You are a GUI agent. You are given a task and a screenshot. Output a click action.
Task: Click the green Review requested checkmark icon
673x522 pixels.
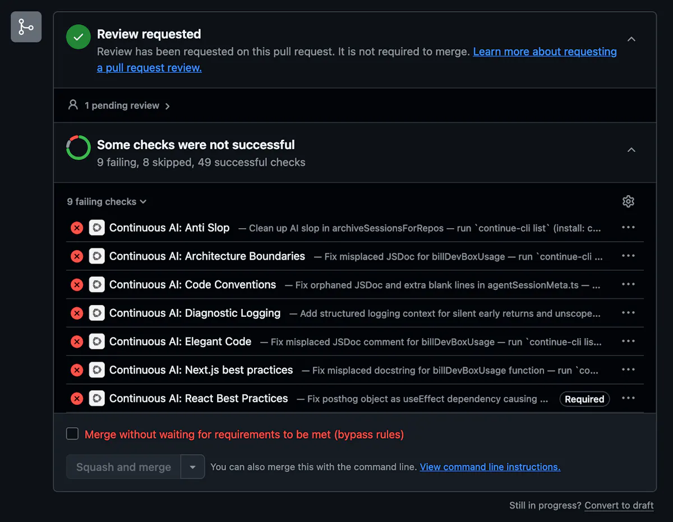pos(79,37)
